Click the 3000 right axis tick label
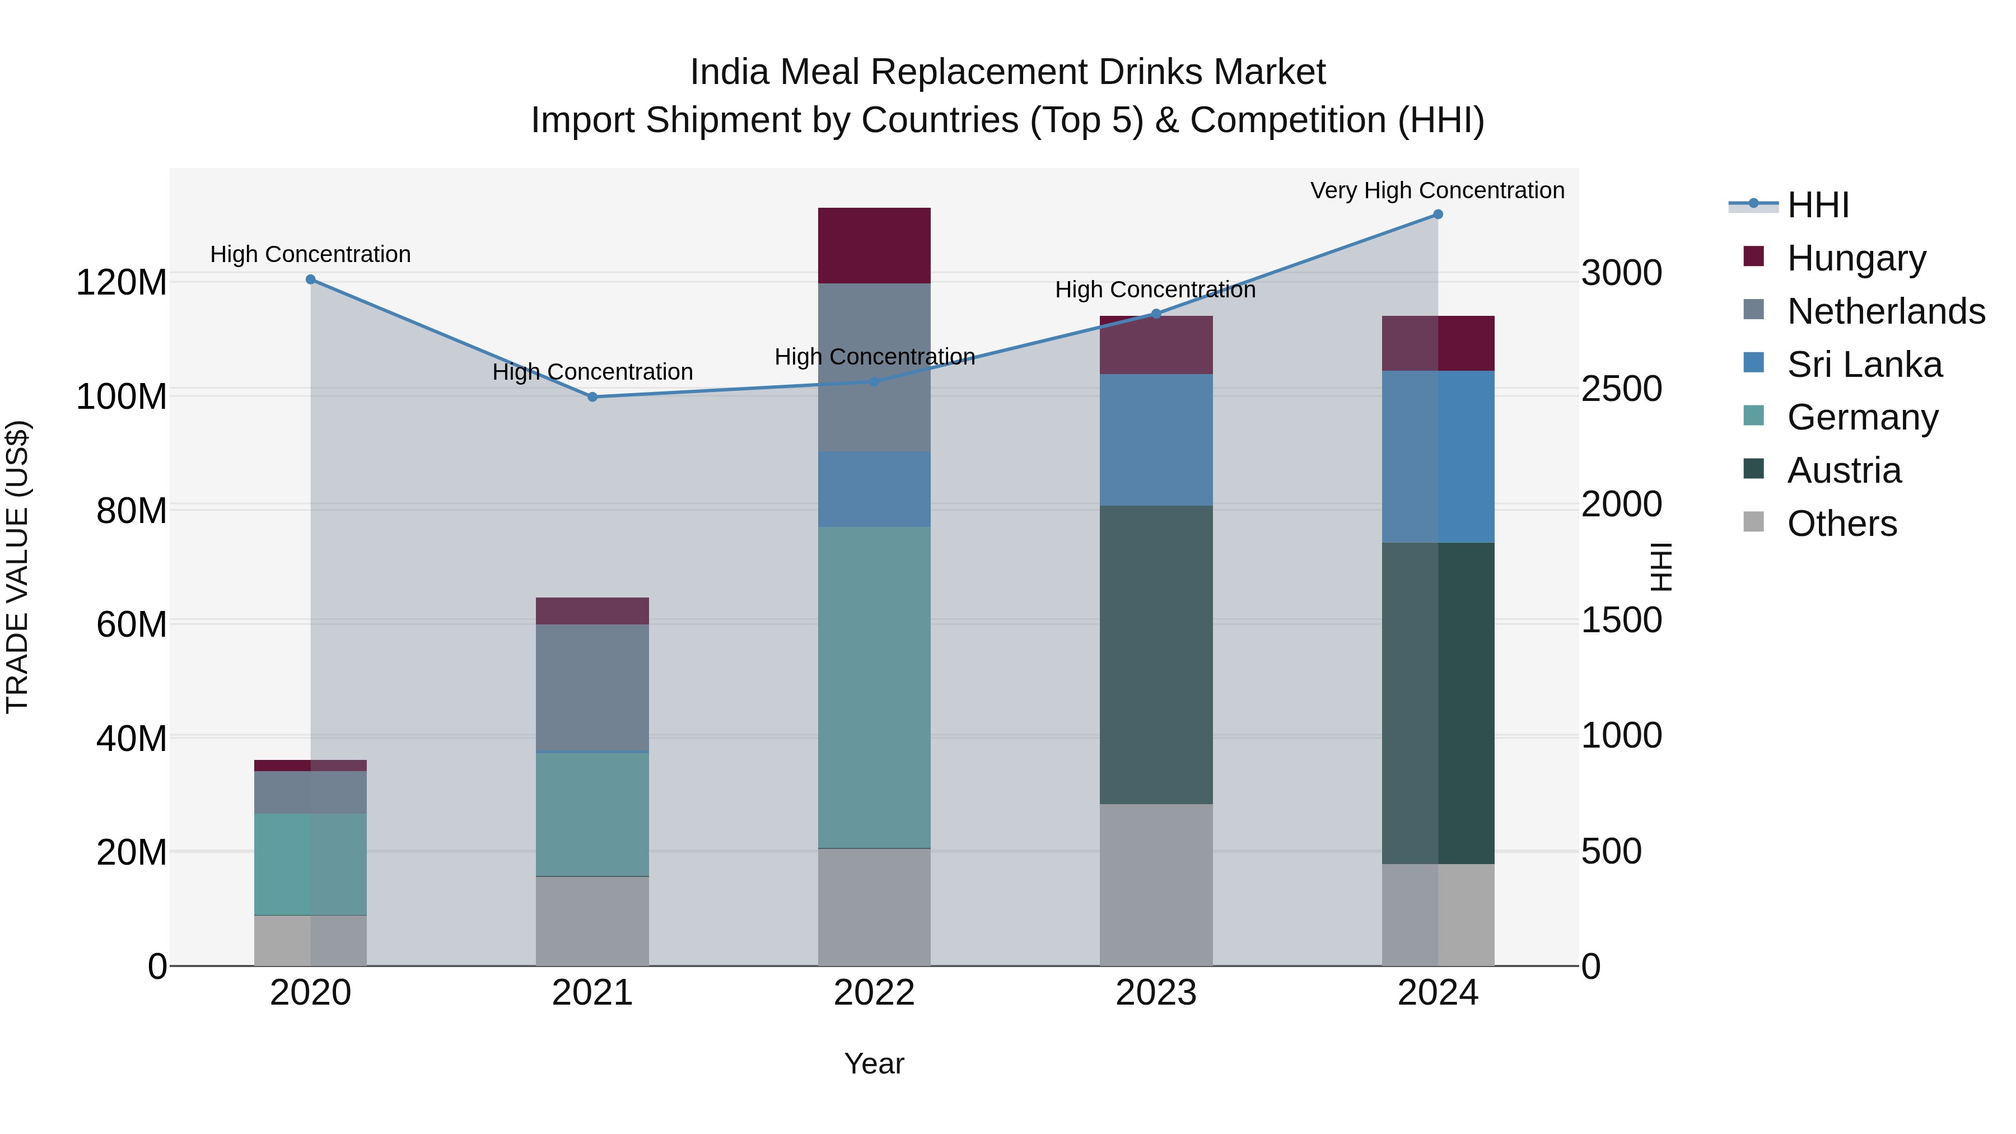Image resolution: width=2016 pixels, height=1134 pixels. [x=1622, y=273]
